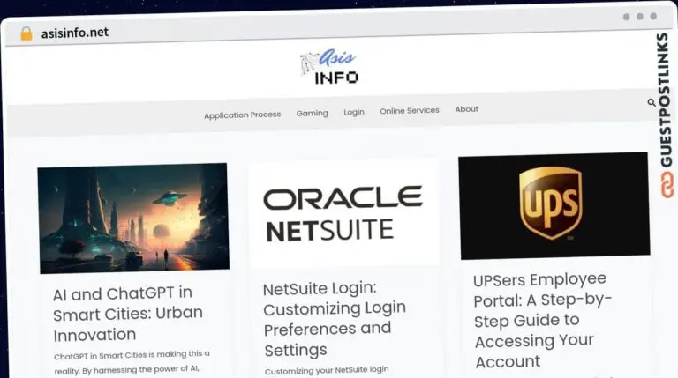This screenshot has width=678, height=378.
Task: Click the Asis Info site logo
Action: tap(329, 68)
